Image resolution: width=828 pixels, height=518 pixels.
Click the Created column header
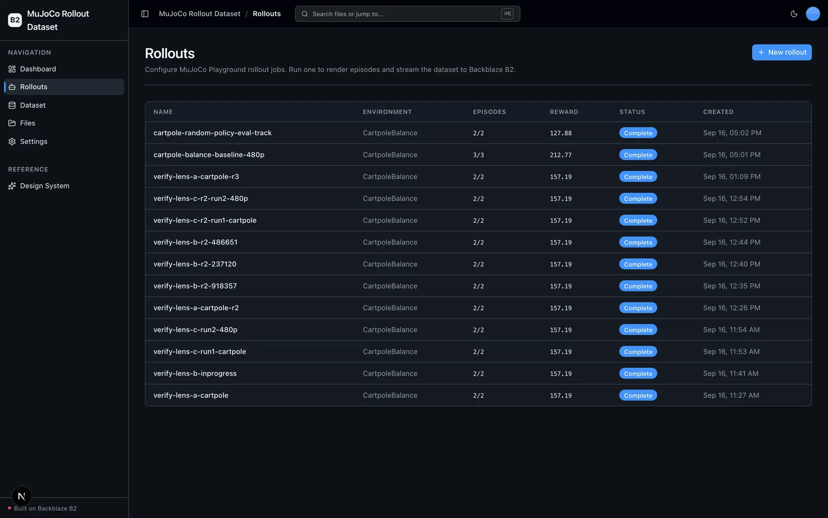click(718, 112)
